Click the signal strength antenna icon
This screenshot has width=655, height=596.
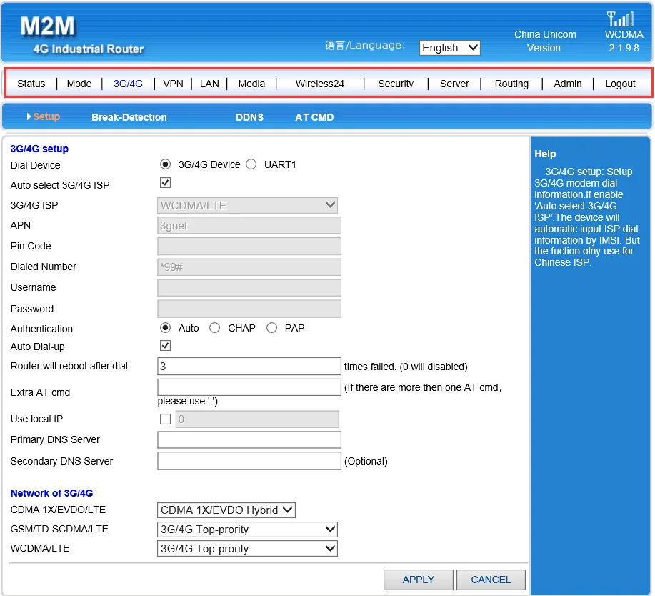tap(619, 19)
